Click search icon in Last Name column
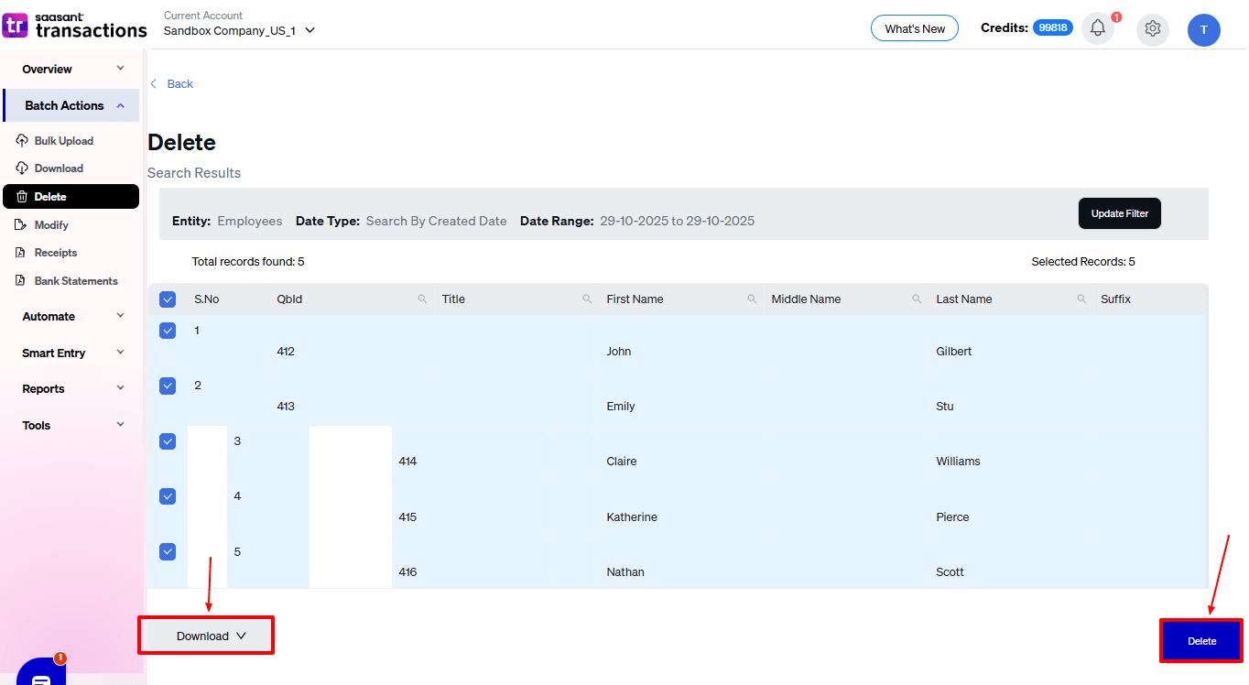The image size is (1249, 685). [x=1081, y=299]
